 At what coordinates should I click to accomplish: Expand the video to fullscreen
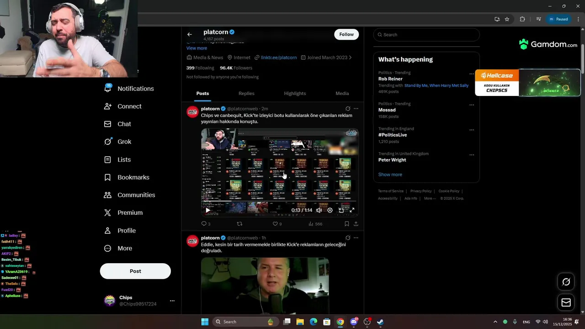click(x=352, y=210)
